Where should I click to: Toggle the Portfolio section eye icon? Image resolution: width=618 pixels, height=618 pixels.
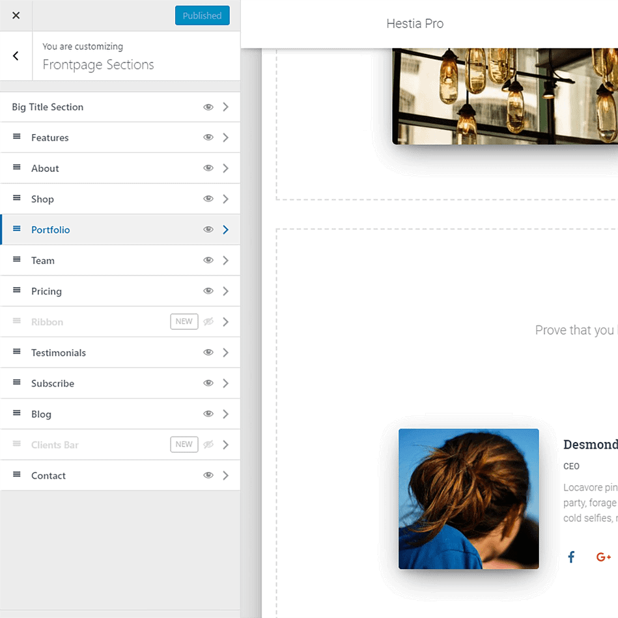point(208,229)
